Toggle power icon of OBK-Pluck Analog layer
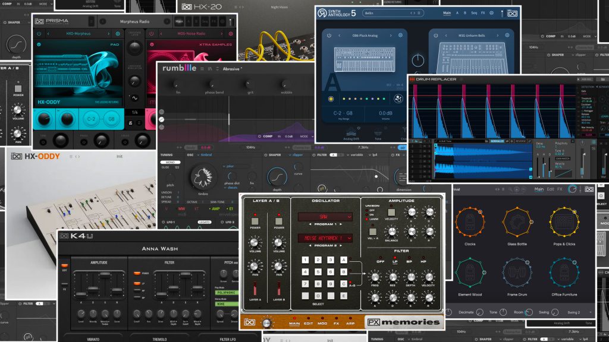 (329, 35)
